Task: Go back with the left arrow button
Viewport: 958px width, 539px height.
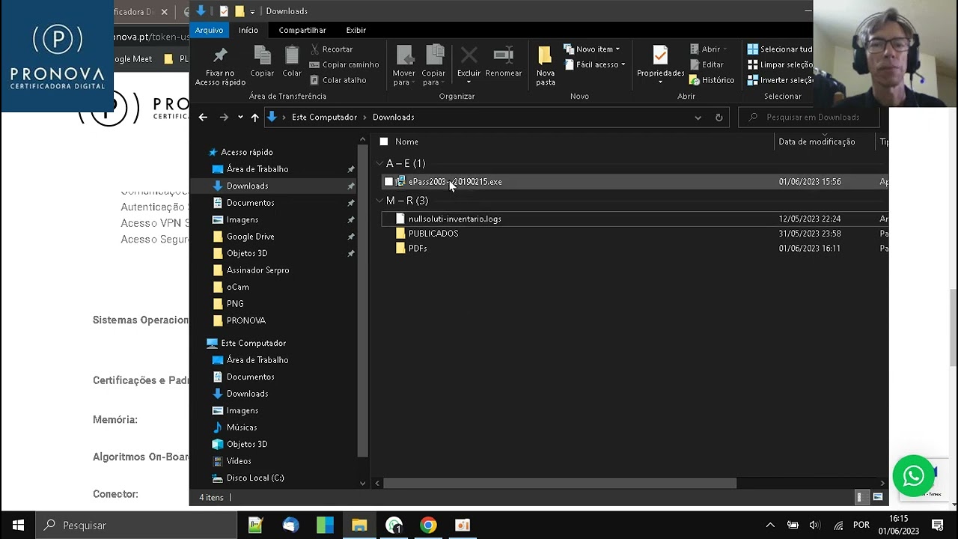Action: pos(203,117)
